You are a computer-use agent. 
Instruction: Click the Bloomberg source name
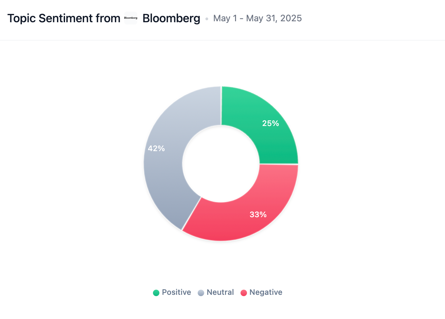coord(171,18)
